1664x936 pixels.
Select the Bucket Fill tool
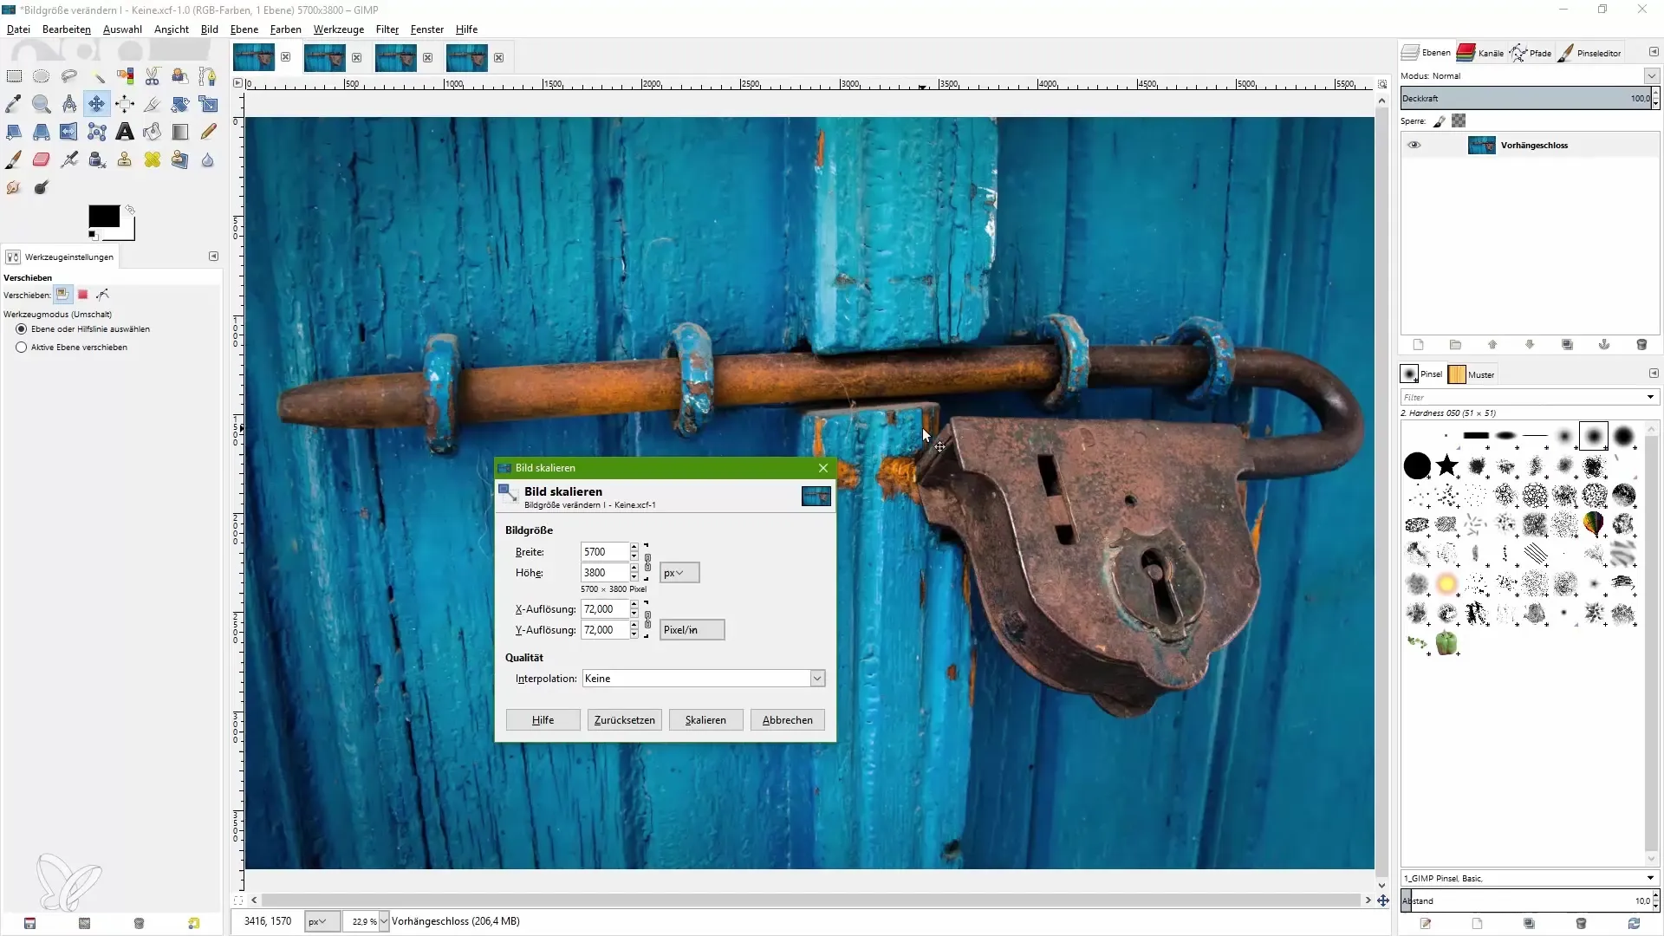[x=153, y=132]
